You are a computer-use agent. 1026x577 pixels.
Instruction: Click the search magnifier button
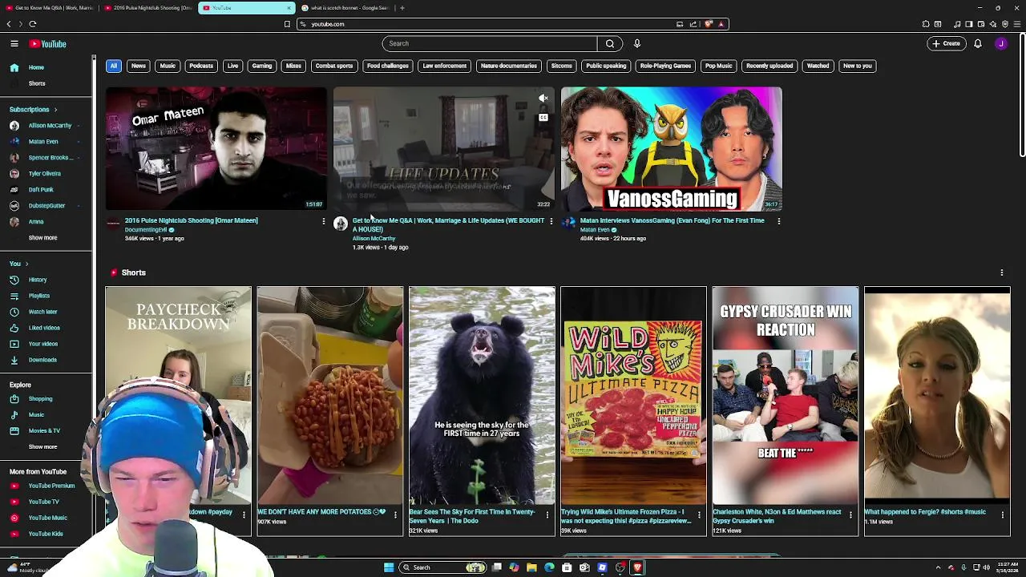pyautogui.click(x=610, y=43)
